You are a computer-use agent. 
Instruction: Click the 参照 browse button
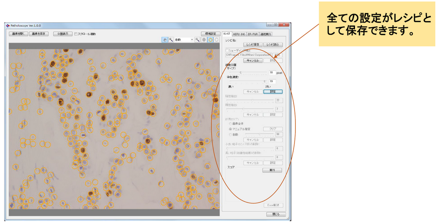click(x=277, y=55)
